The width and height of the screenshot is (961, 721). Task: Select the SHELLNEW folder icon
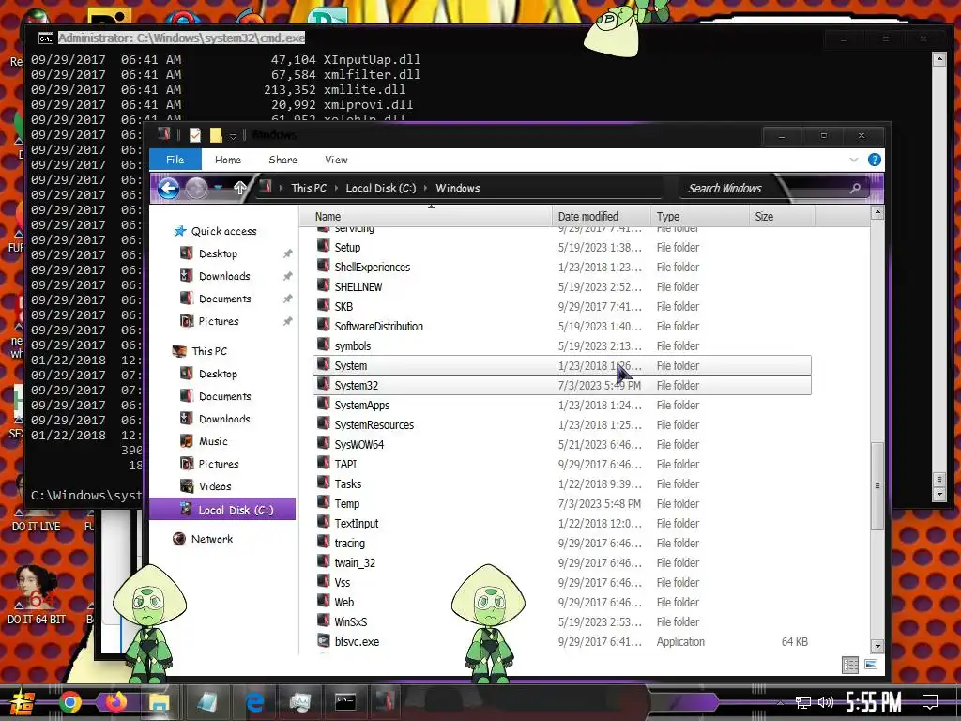[324, 285]
